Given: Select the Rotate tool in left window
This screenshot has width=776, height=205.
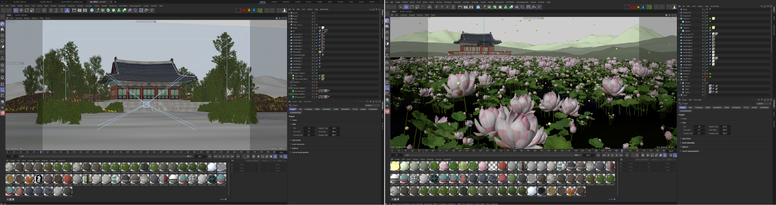Looking at the screenshot, I should 27,10.
